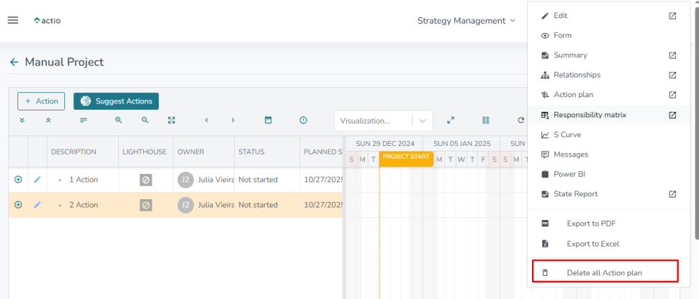Edit row 2 Action with pencil icon
This screenshot has height=299, width=699.
(x=38, y=205)
